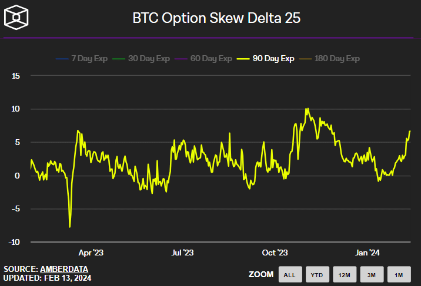
Task: Click the Jan '24 axis marker
Action: (367, 253)
